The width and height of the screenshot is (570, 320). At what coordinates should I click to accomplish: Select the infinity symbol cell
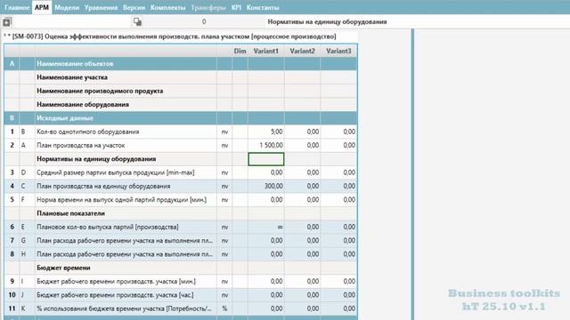(x=266, y=228)
